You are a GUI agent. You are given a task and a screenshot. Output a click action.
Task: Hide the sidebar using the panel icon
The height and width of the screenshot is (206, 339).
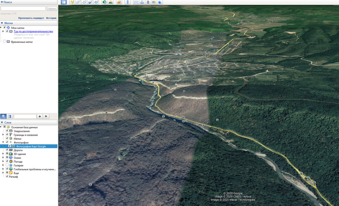pyautogui.click(x=64, y=2)
